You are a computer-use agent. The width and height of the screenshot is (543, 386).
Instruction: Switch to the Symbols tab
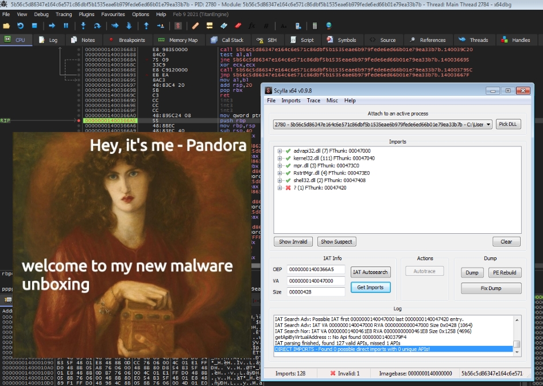click(342, 40)
